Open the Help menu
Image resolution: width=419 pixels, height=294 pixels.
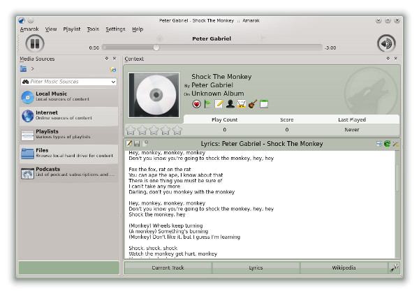pyautogui.click(x=138, y=29)
